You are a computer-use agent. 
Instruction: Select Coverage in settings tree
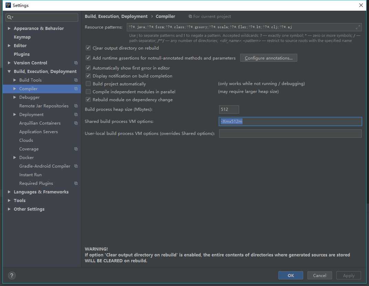pyautogui.click(x=29, y=149)
